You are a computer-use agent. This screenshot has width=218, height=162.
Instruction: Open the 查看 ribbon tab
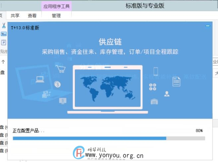point(32,16)
